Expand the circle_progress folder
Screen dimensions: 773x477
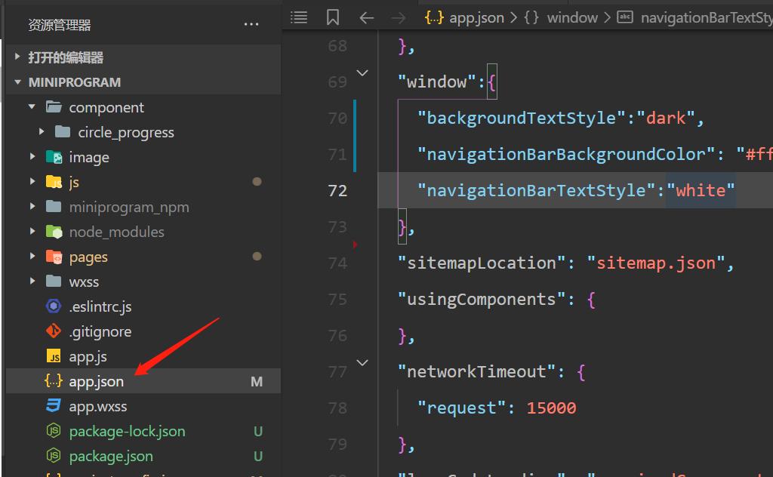coord(42,132)
